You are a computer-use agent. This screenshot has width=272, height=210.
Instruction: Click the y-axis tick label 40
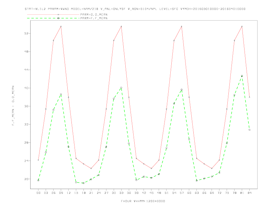coord(26,88)
